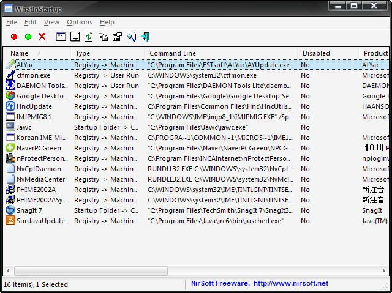Image resolution: width=392 pixels, height=293 pixels.
Task: Click the NvMediaCenter blank file icon
Action: 10,179
